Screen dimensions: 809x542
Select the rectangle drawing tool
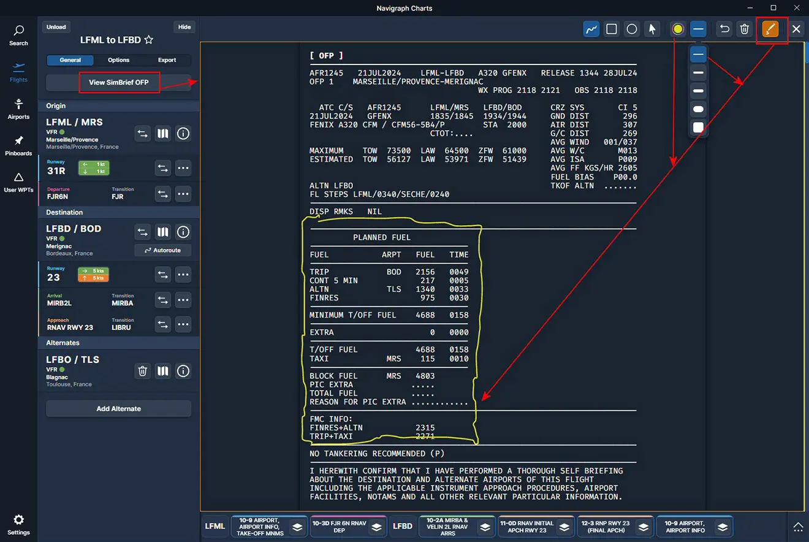(612, 29)
